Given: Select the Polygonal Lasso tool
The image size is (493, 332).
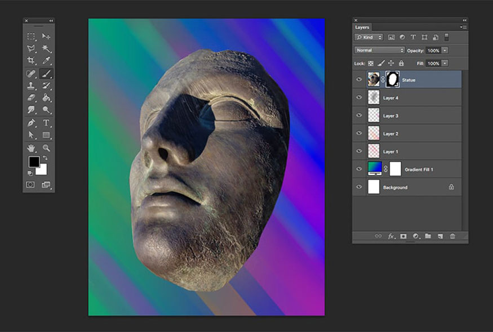Looking at the screenshot, I should pyautogui.click(x=31, y=48).
